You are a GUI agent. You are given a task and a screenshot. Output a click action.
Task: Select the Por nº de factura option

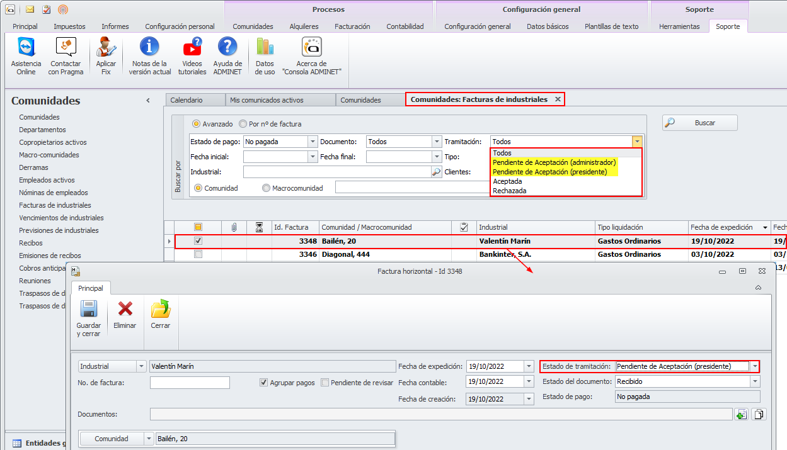243,124
